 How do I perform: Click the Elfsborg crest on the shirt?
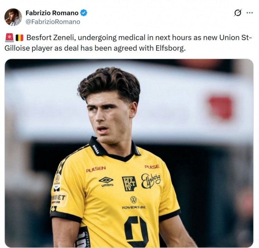tap(151, 181)
